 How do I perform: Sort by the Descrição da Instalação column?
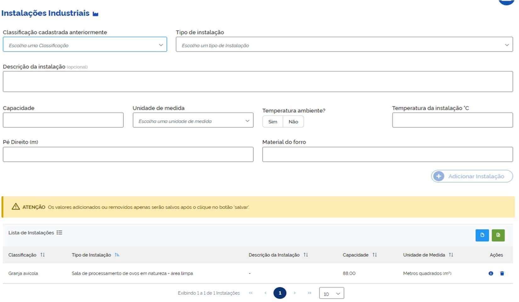[x=306, y=255]
